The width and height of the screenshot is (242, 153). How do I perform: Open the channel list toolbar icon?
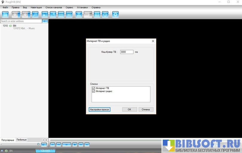(x=97, y=14)
